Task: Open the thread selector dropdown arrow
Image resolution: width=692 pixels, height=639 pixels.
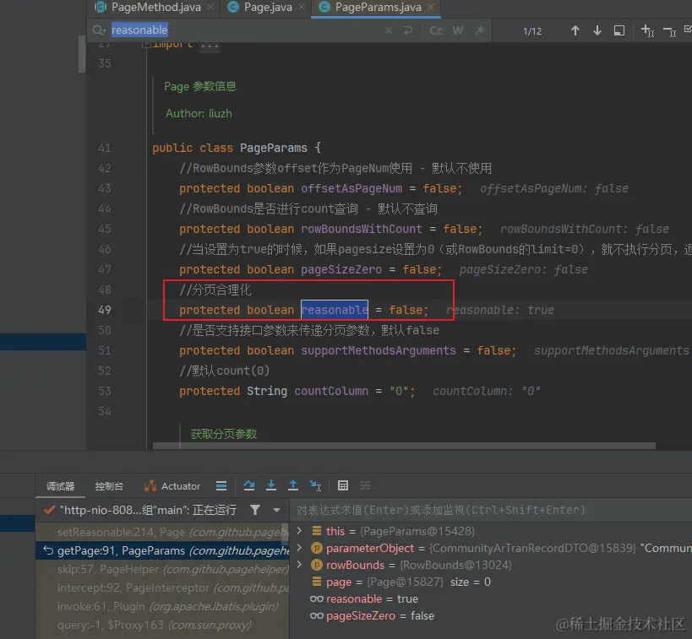Action: pyautogui.click(x=276, y=510)
